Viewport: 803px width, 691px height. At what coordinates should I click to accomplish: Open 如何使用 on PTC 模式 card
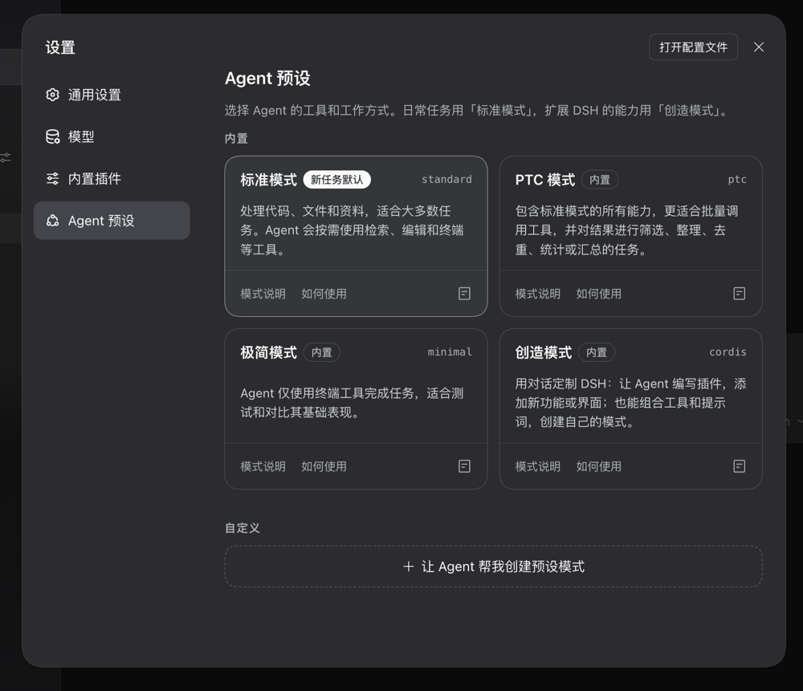pos(599,294)
